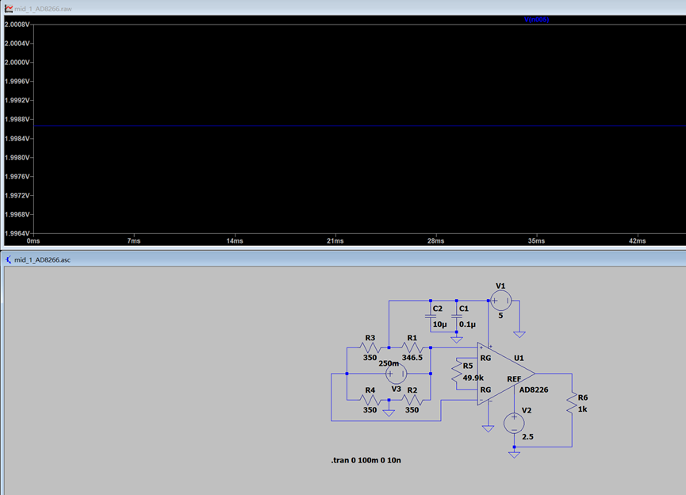Click the 1.9964V vertical axis label
Screen dimensions: 686x495
click(x=17, y=233)
